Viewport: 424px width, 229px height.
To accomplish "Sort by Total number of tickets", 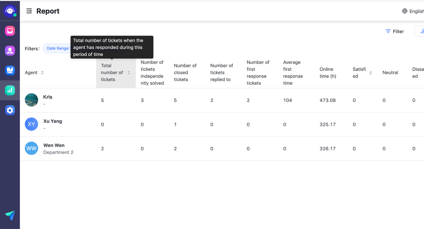I will point(129,73).
